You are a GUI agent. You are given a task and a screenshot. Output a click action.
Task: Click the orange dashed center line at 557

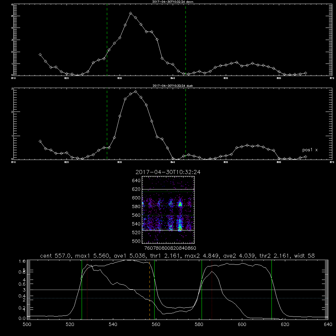tap(150, 289)
